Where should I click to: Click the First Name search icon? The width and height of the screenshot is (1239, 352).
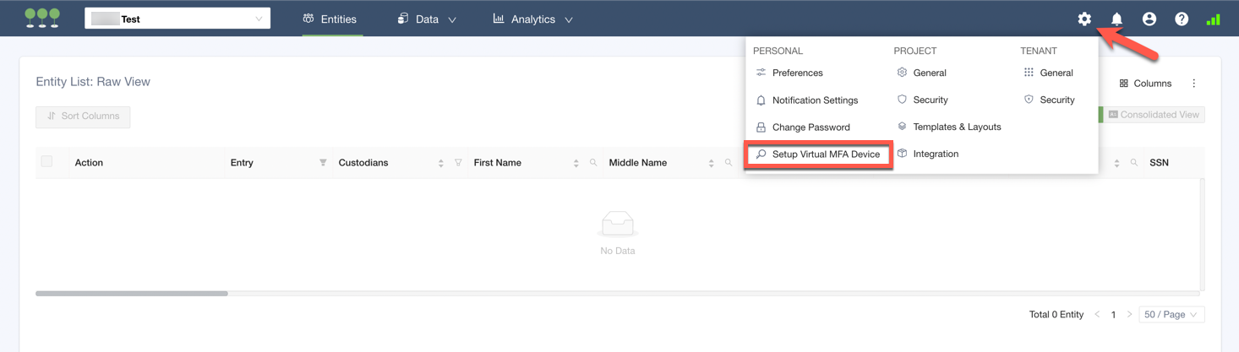593,163
